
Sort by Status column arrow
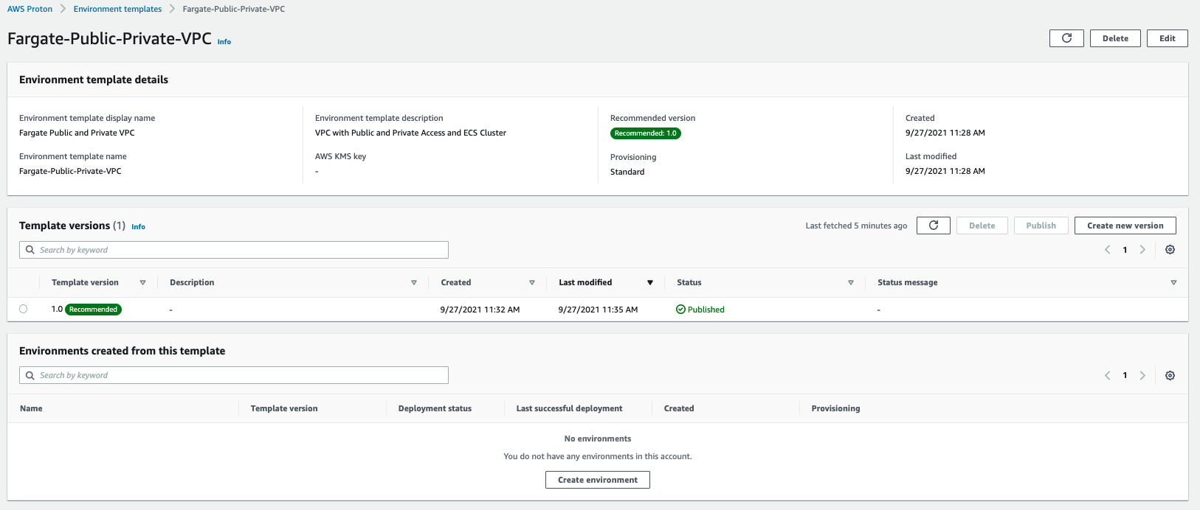click(851, 283)
